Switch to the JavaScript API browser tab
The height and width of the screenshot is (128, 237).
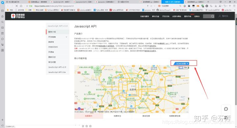[x=60, y=2]
